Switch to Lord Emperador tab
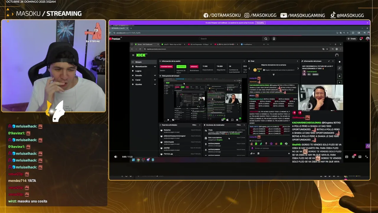Screen dimensions: 378x213 200,44
